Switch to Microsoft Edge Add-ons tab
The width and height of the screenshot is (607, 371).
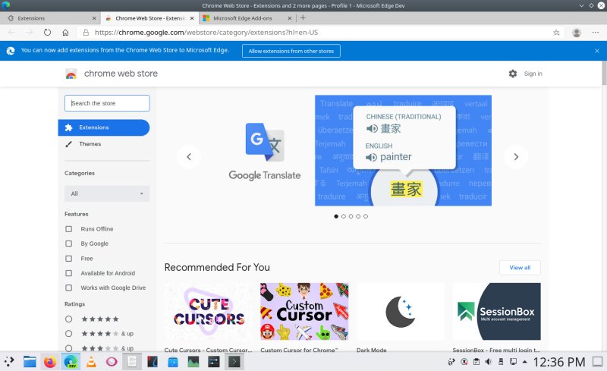[247, 18]
